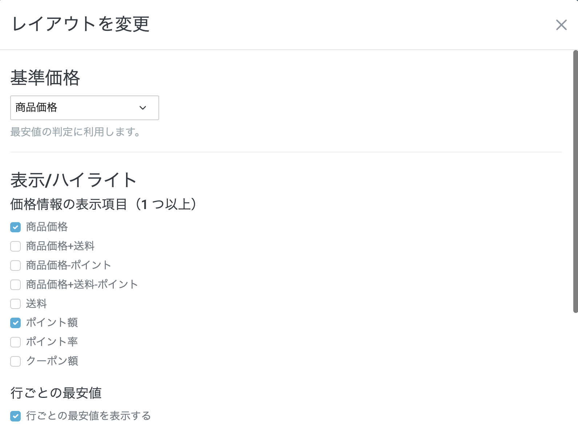Image resolution: width=578 pixels, height=432 pixels.
Task: Click the クーポン額 label text
Action: 52,361
